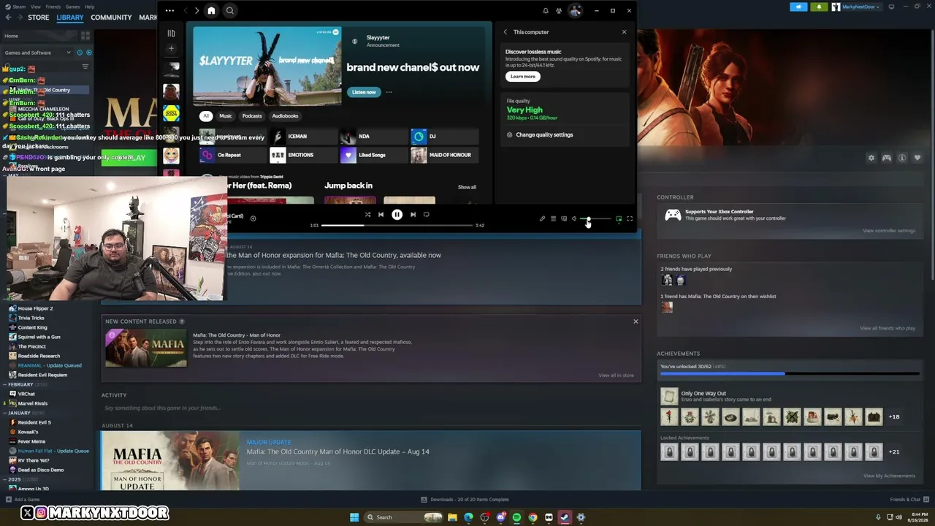Create a new Spotify playlist with plus
This screenshot has width=935, height=526.
tap(171, 48)
